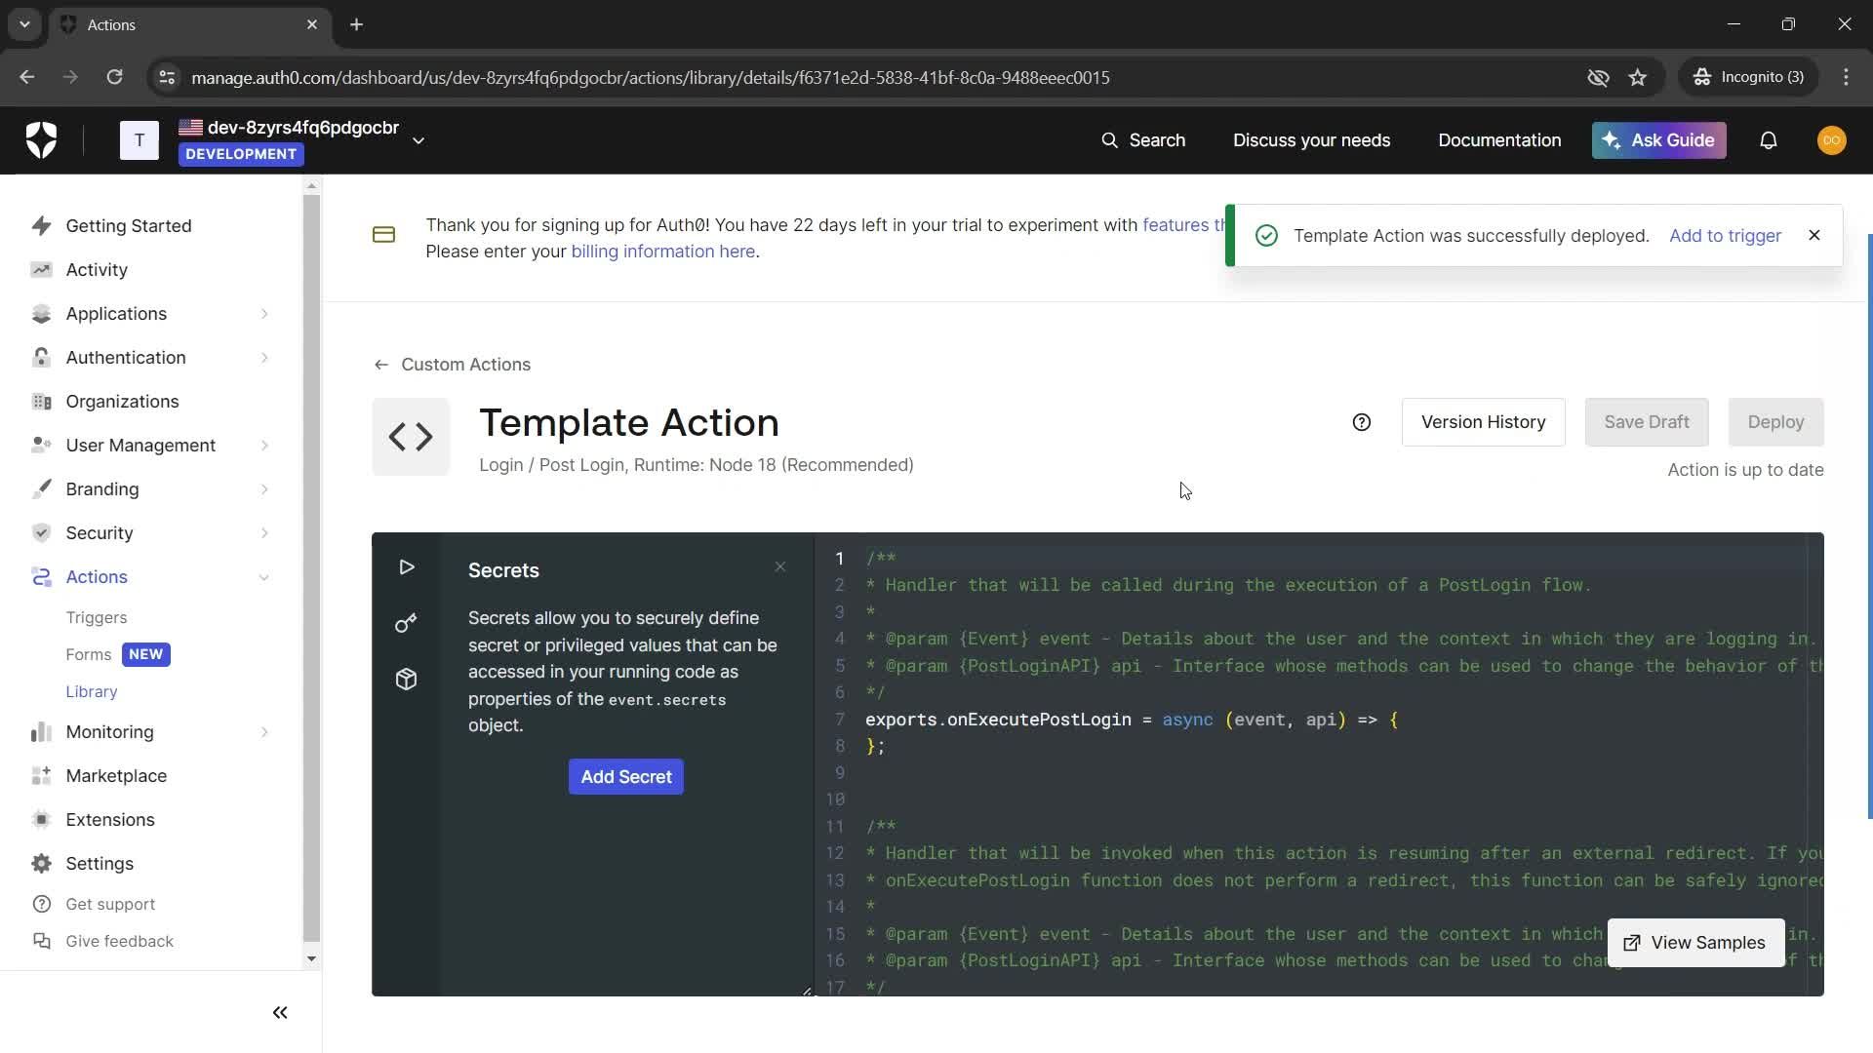Click the address bar URL
The height and width of the screenshot is (1053, 1873).
[651, 77]
